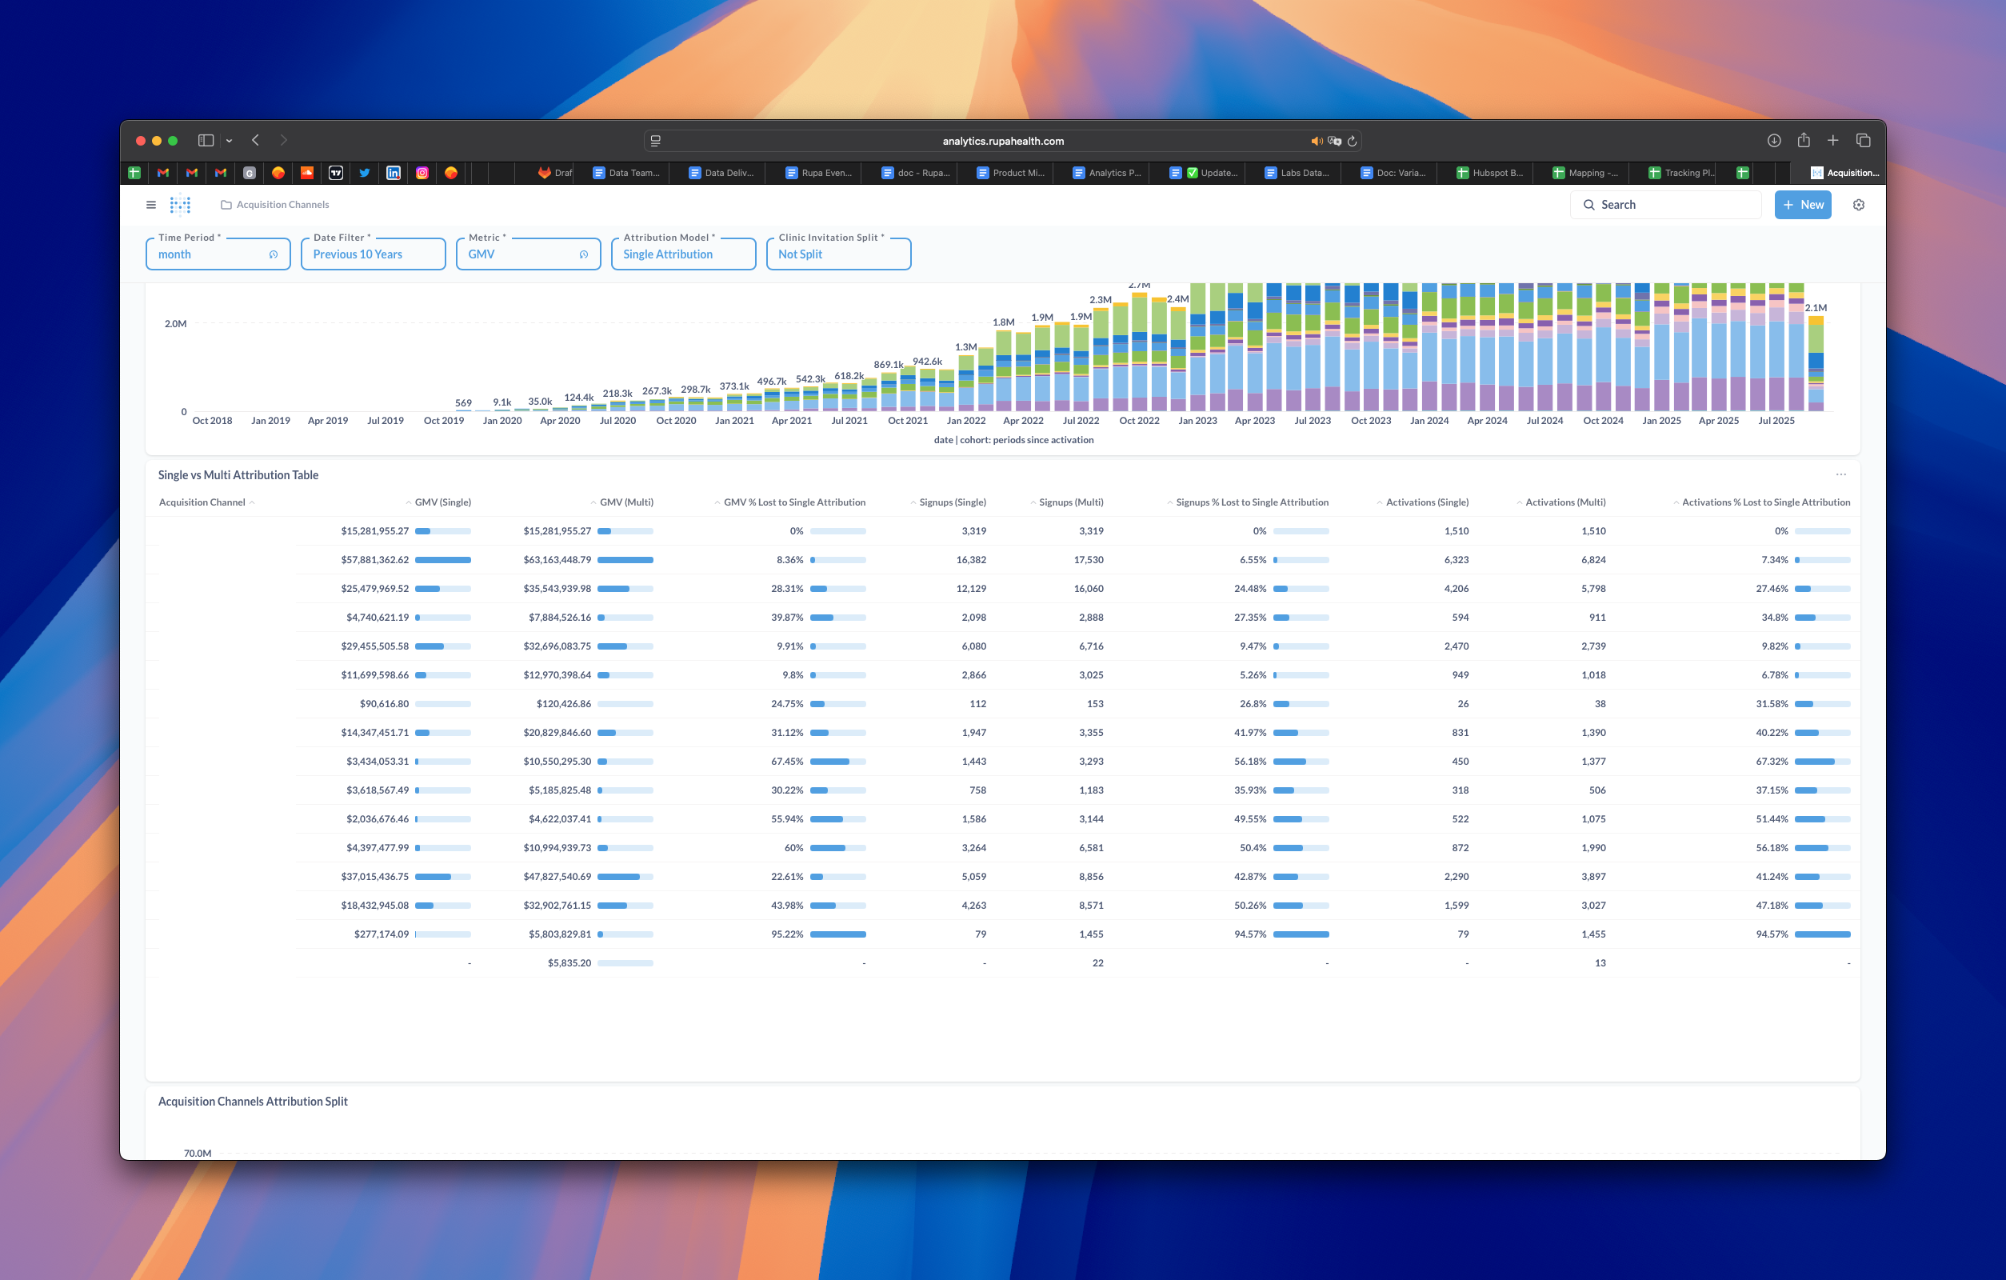Reset the Time Period filter using its revert icon
2006x1280 pixels.
coord(275,254)
